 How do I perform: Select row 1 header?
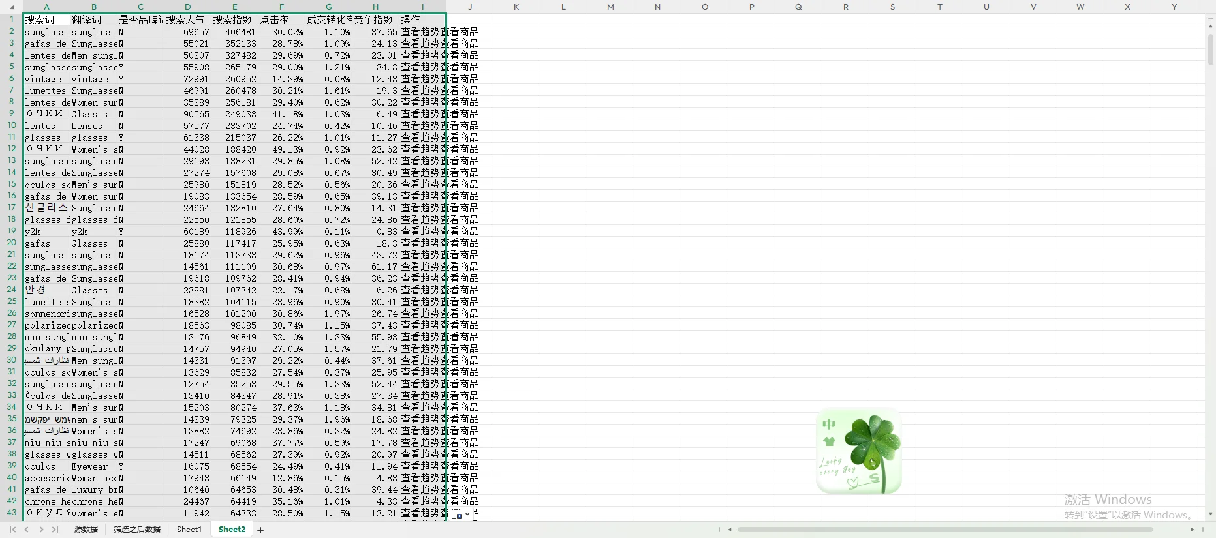[x=11, y=20]
